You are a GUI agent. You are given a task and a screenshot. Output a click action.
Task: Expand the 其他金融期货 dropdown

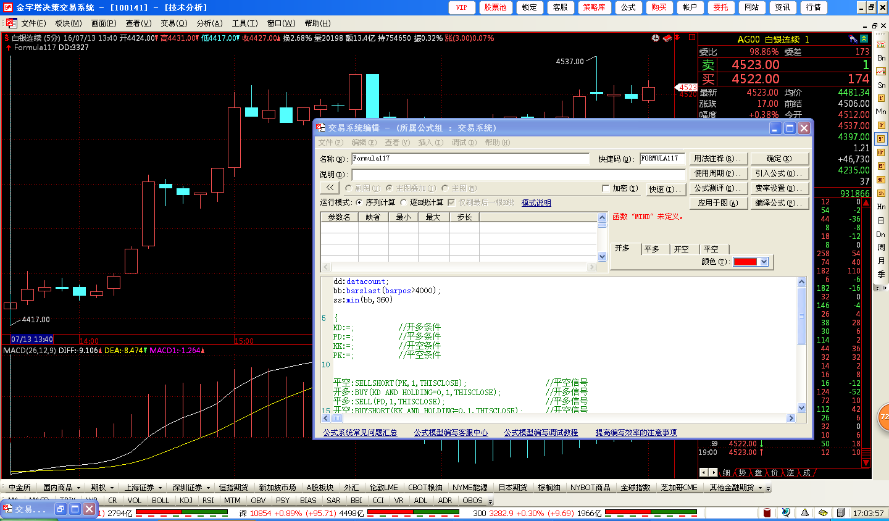[x=759, y=488]
